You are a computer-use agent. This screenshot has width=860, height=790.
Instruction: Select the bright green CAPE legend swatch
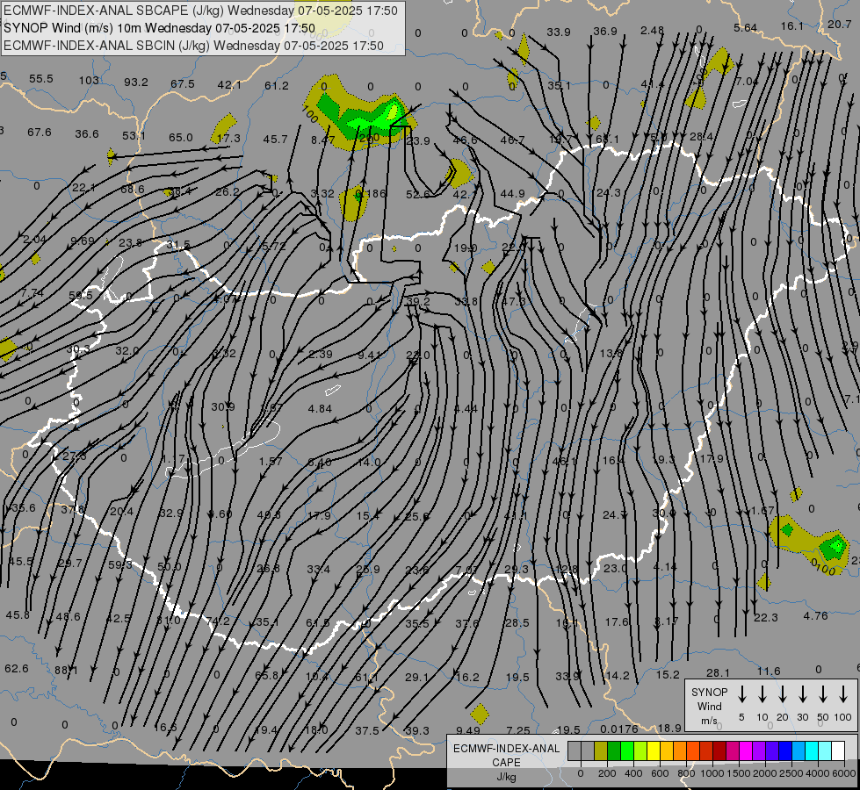(627, 751)
